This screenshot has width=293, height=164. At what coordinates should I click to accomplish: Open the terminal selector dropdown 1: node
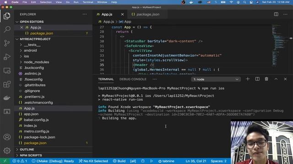[x=216, y=79]
